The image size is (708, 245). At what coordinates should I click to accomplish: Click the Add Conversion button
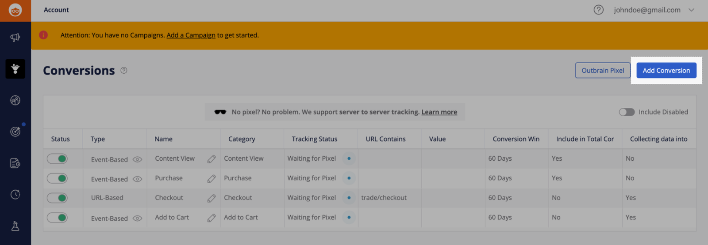point(666,70)
